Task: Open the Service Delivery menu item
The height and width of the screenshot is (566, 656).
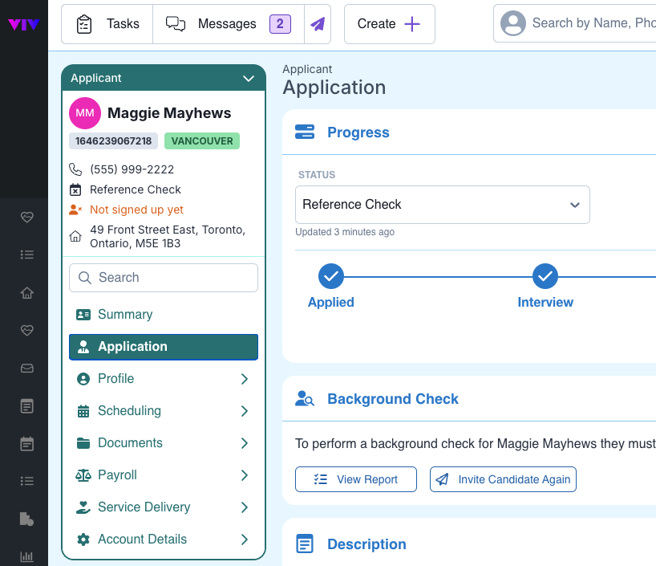Action: [164, 507]
